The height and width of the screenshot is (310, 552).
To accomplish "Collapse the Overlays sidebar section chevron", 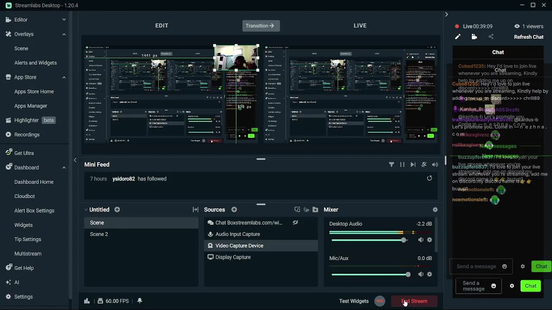I will point(64,34).
